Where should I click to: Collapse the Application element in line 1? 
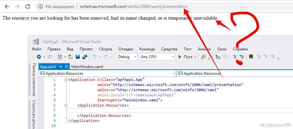pyautogui.click(x=66, y=80)
